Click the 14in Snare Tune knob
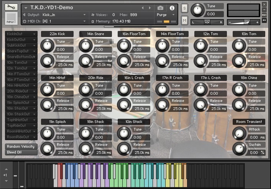This screenshot has height=189, width=271. point(86,45)
